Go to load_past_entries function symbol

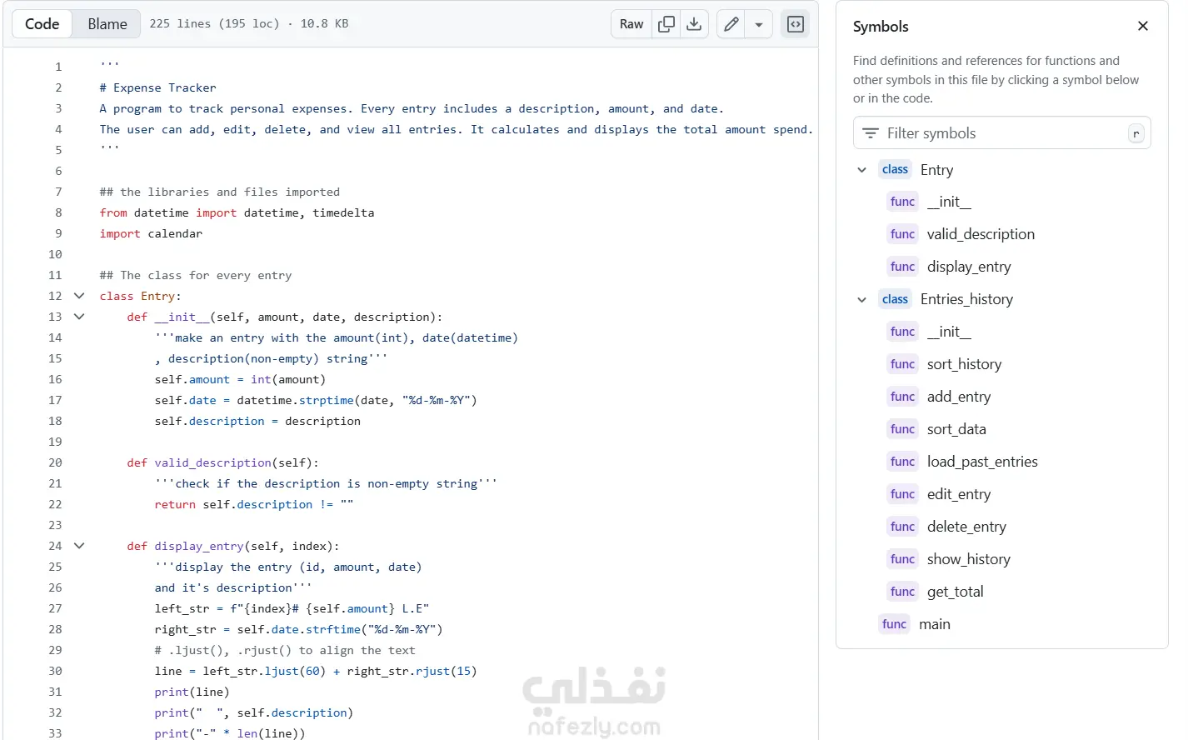tap(982, 462)
